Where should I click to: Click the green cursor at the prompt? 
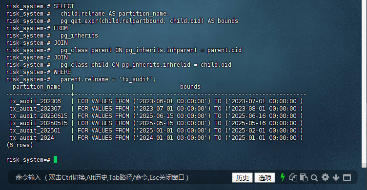pyautogui.click(x=56, y=160)
